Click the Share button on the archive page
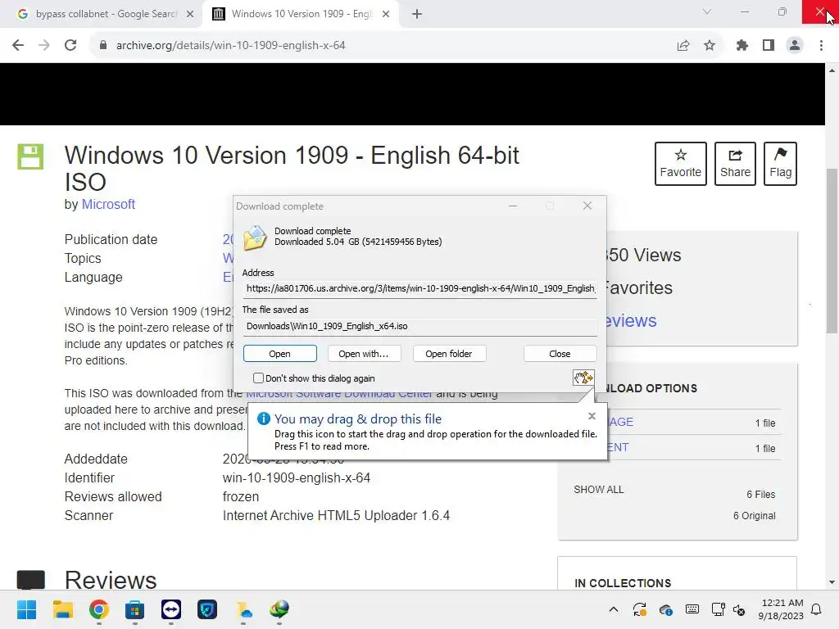The width and height of the screenshot is (839, 629). [735, 164]
